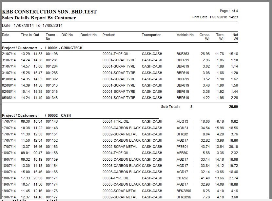Go to first page of report
272x201 pixels.
(x=14, y=200)
